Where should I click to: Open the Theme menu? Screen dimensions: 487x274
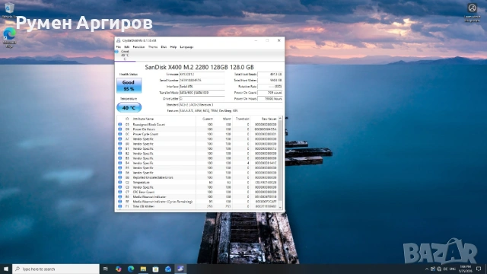[153, 47]
